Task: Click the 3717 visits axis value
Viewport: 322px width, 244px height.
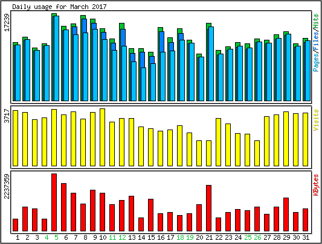Action: [7, 116]
